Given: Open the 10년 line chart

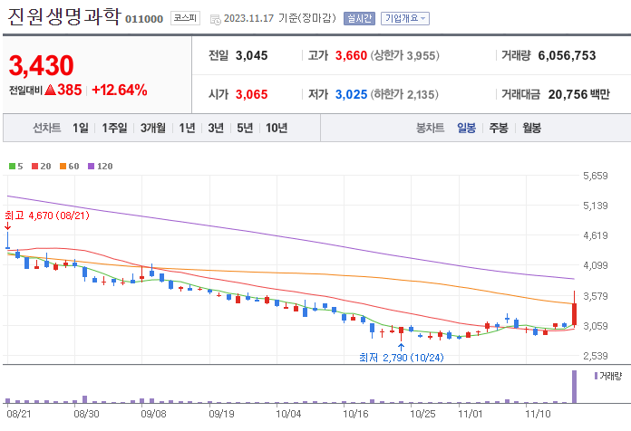Looking at the screenshot, I should (277, 129).
